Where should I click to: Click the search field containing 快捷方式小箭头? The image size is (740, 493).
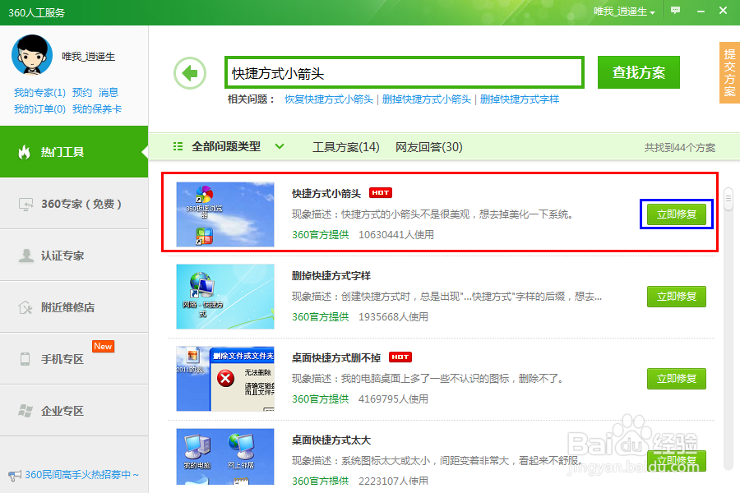coord(405,72)
